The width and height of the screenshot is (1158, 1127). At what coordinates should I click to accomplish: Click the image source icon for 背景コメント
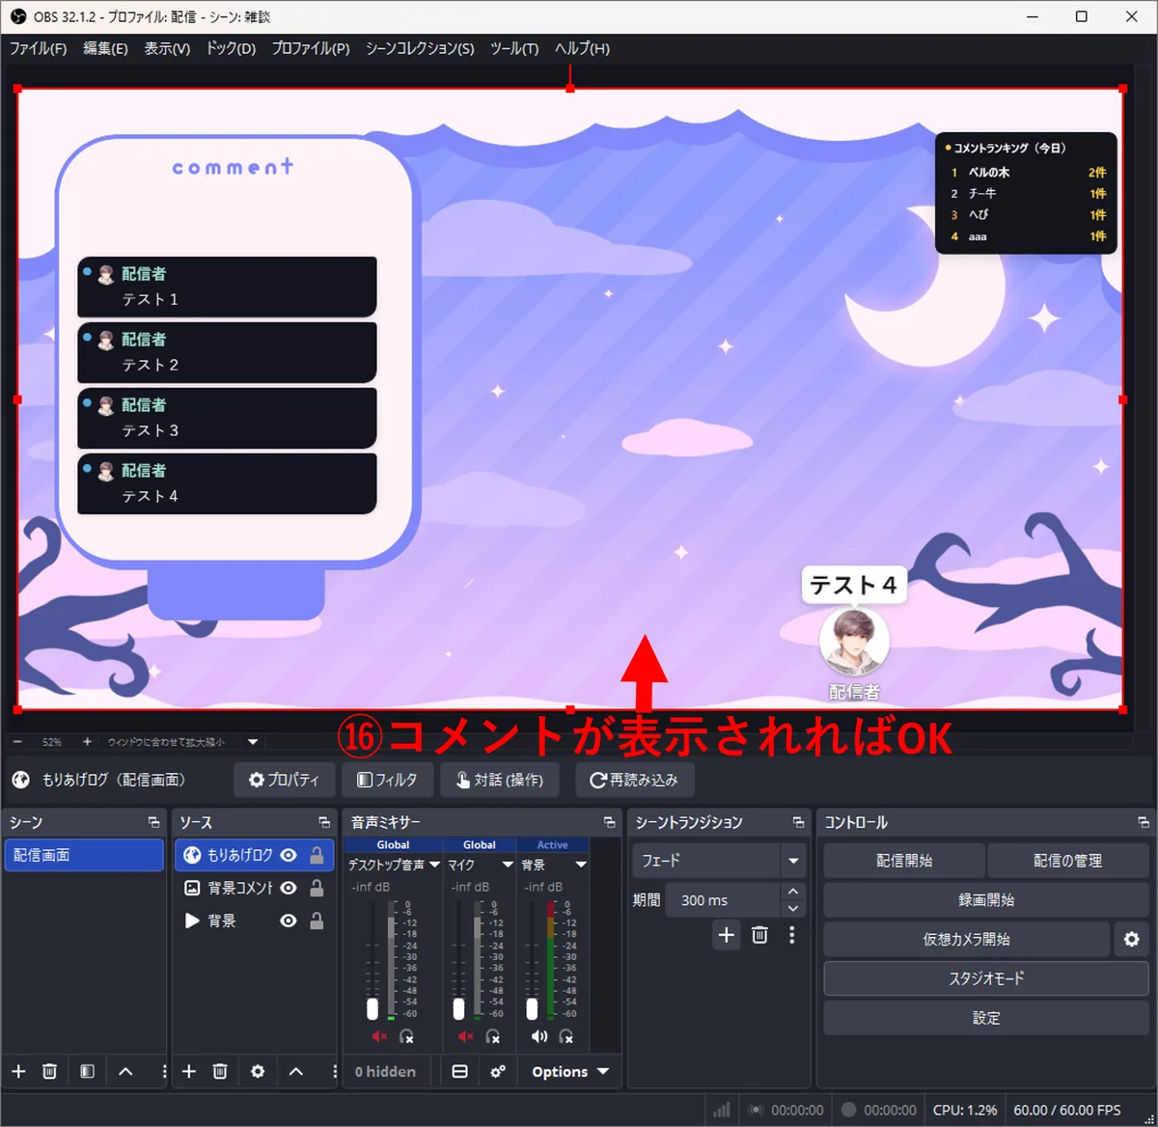(192, 888)
